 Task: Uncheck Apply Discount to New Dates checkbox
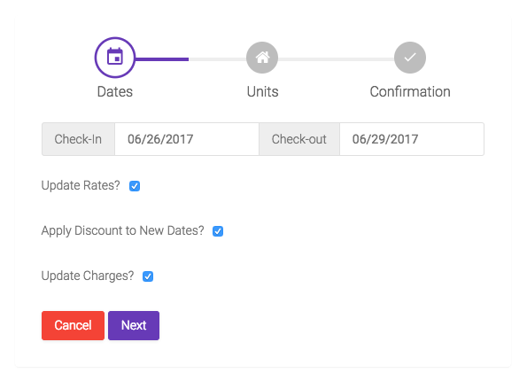[x=218, y=231]
